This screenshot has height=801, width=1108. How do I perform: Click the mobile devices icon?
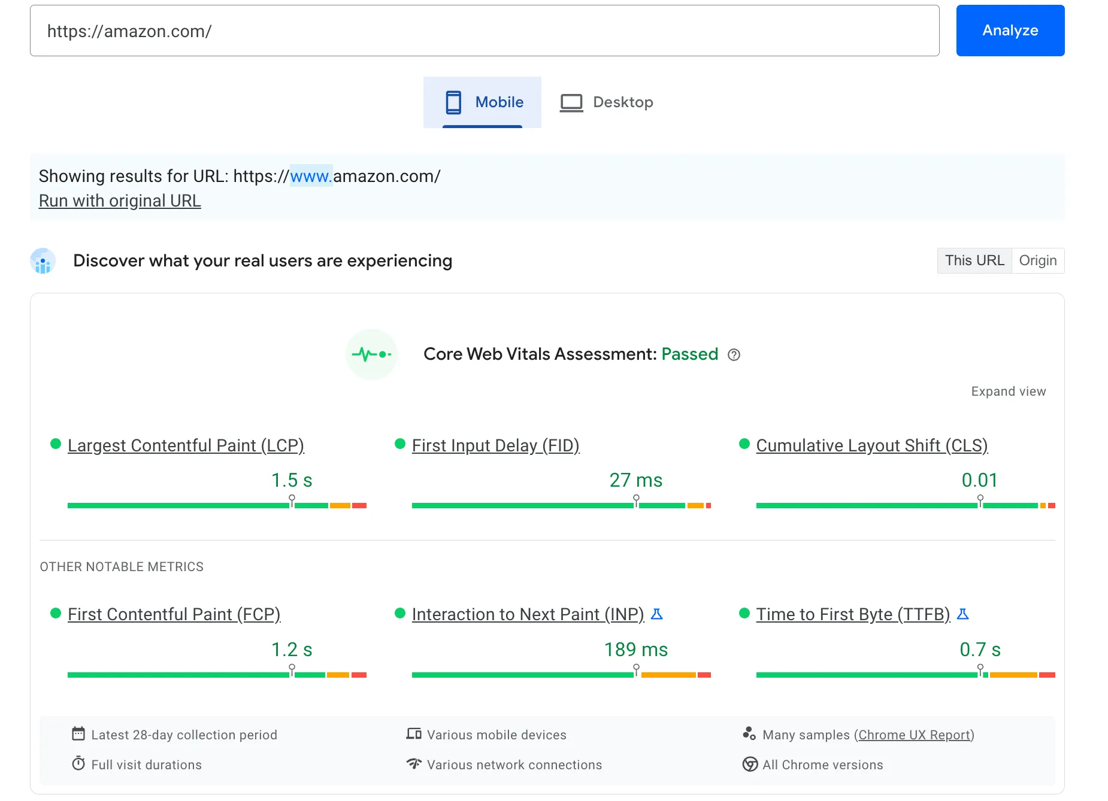414,732
